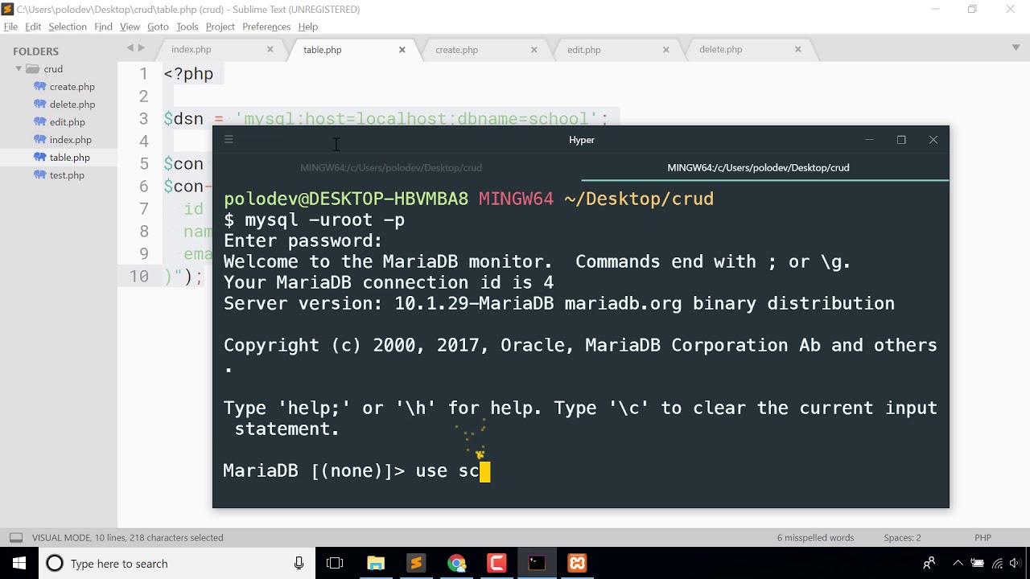Switch to Sublime Text taskbar icon
Viewport: 1030px width, 579px height.
[x=416, y=563]
